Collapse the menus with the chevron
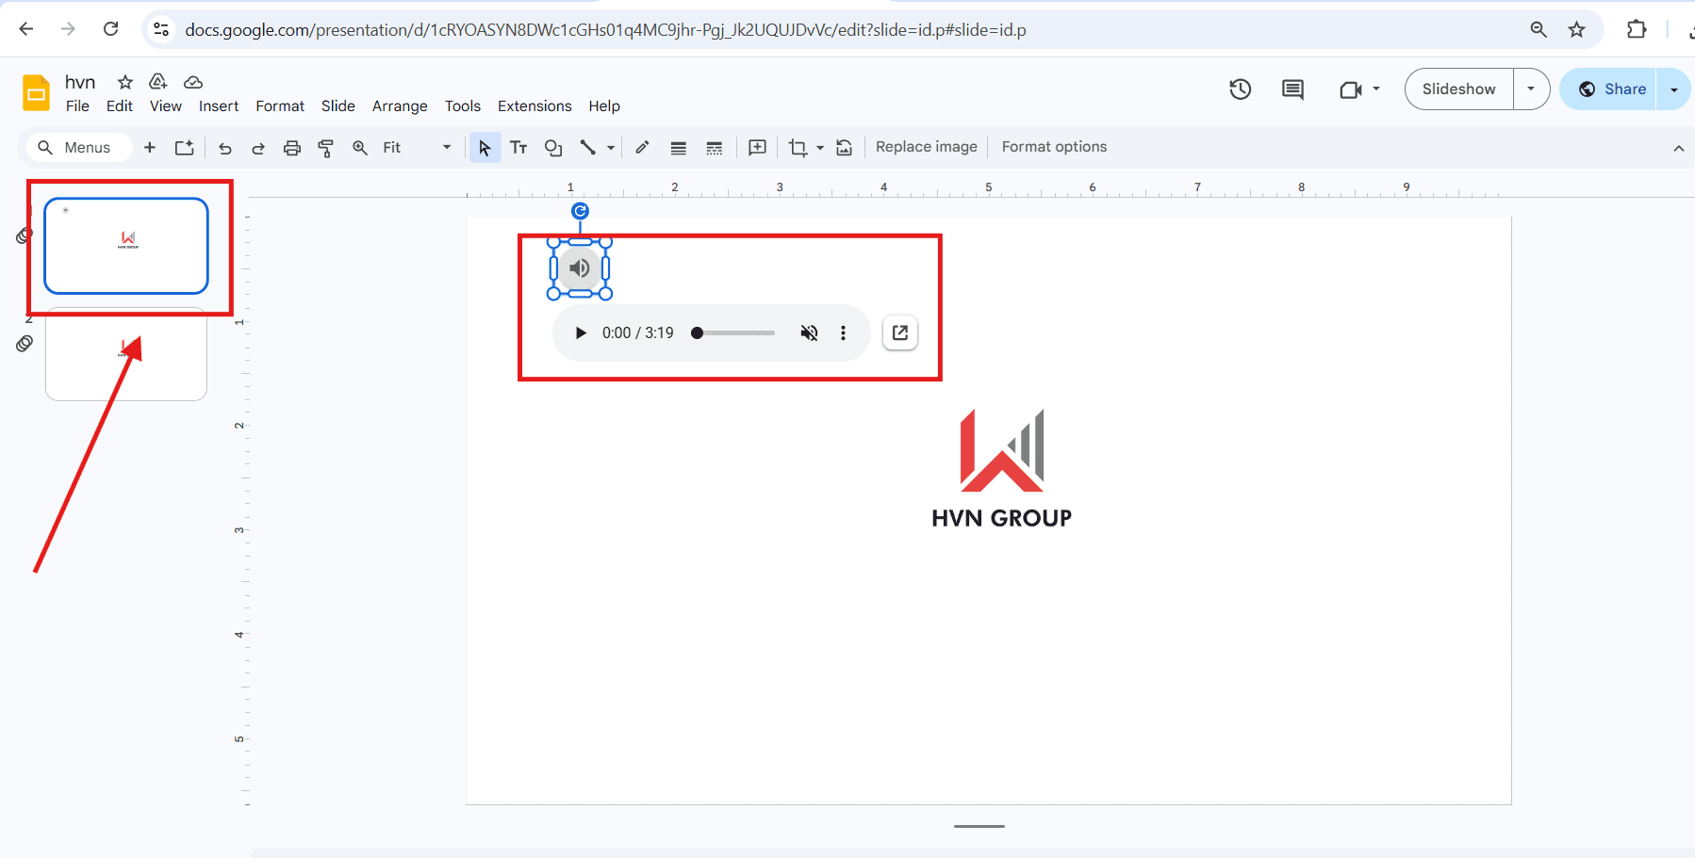This screenshot has height=858, width=1695. tap(1678, 149)
